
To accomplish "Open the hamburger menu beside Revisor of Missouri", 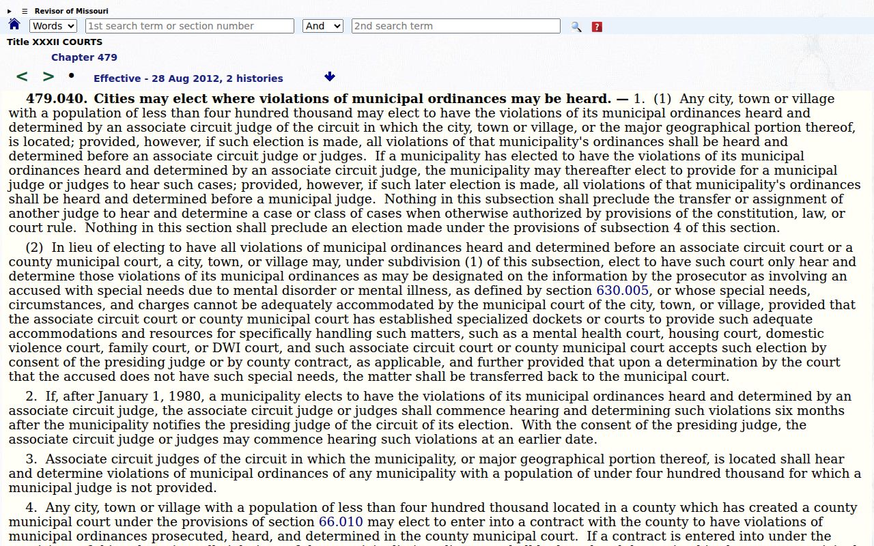I will tap(25, 11).
